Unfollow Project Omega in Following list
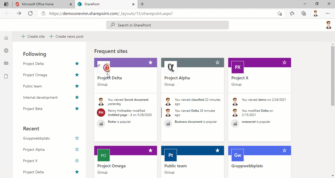 [x=77, y=75]
